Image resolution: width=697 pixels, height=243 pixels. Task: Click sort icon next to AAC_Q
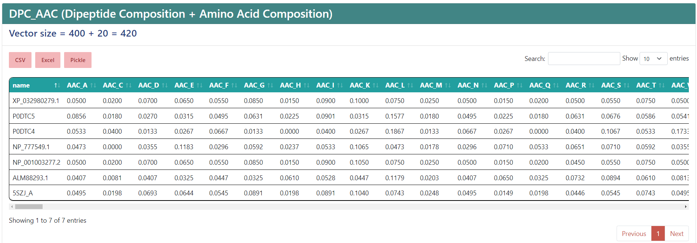[556, 85]
